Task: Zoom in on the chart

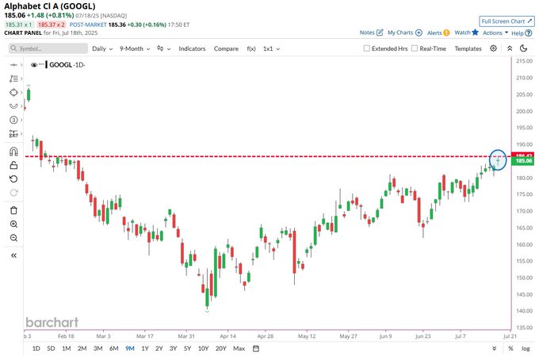Action: [x=13, y=225]
